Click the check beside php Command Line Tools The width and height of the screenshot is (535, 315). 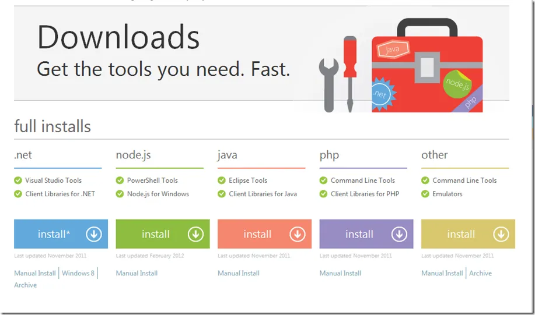point(323,180)
